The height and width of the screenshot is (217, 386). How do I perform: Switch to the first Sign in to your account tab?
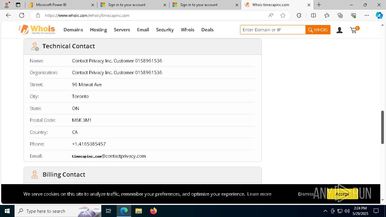[x=133, y=5]
